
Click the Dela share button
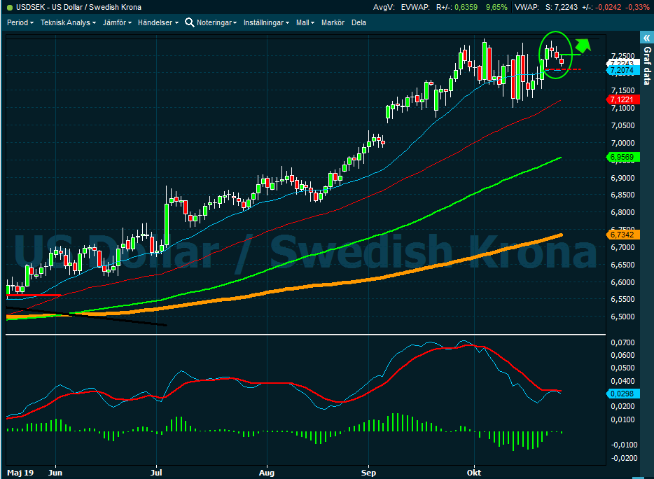[359, 22]
